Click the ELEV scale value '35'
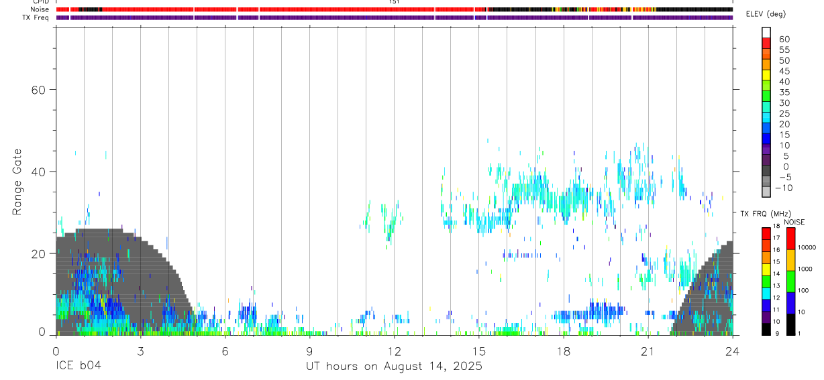The image size is (824, 380). pos(784,92)
